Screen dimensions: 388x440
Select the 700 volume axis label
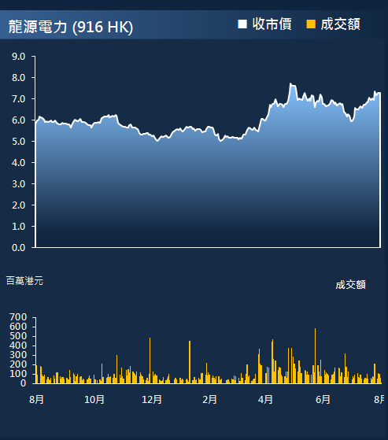[x=18, y=317]
